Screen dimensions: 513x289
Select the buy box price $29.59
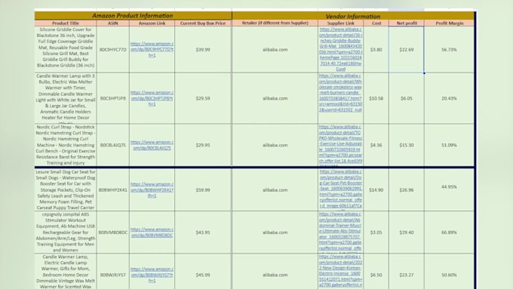pos(203,98)
